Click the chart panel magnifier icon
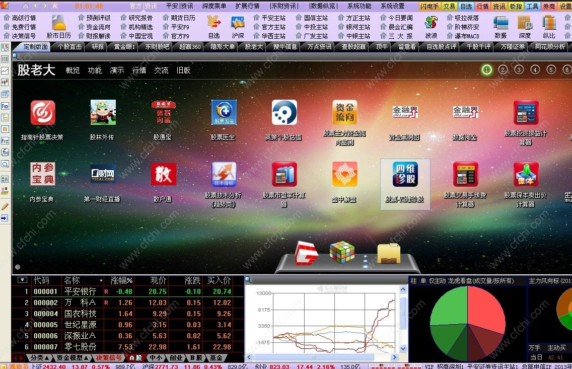This screenshot has width=572, height=369. 248,280
